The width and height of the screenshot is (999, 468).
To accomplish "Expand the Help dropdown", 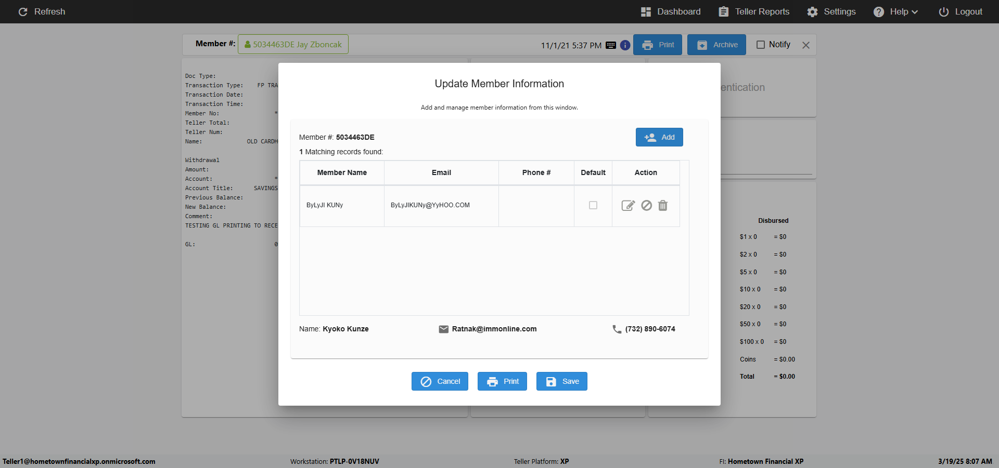I will click(895, 11).
